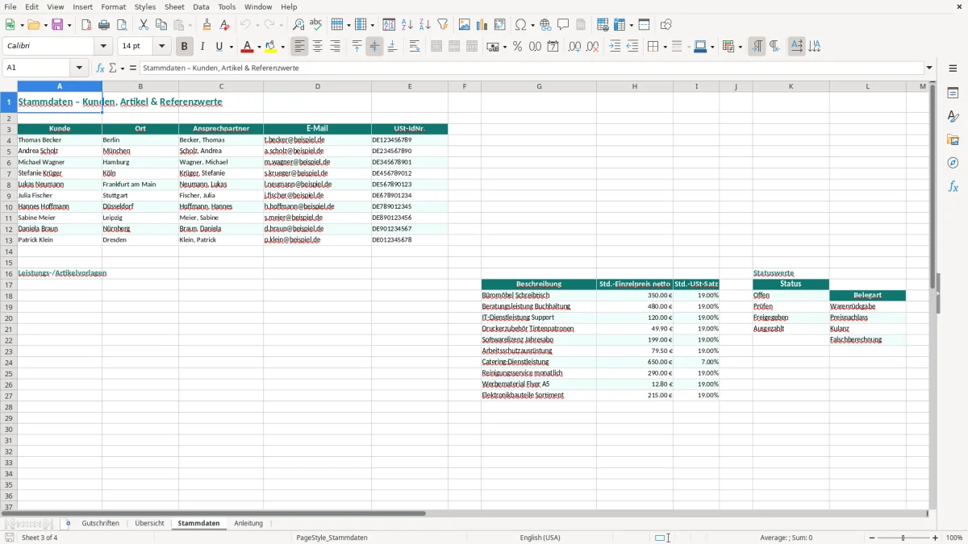This screenshot has height=544, width=968.
Task: Toggle Center Vertically alignment
Action: pos(374,47)
